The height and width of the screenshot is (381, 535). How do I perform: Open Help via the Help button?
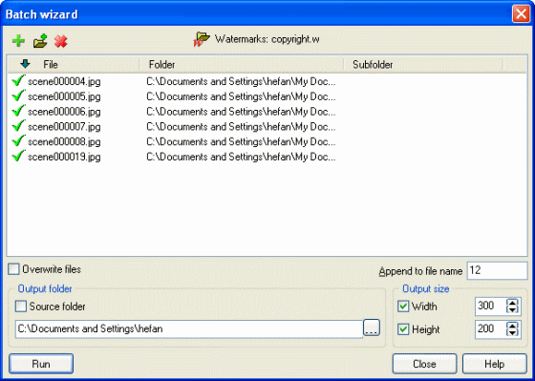pos(495,364)
